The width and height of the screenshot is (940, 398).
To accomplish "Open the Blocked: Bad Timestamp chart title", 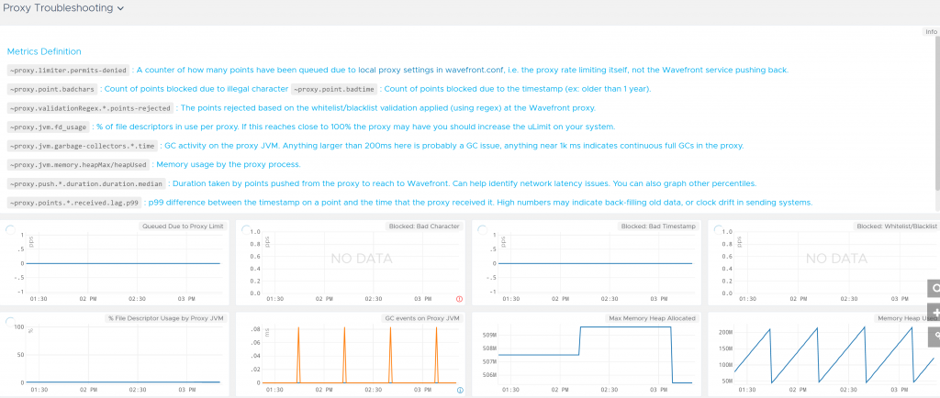I will click(x=657, y=227).
